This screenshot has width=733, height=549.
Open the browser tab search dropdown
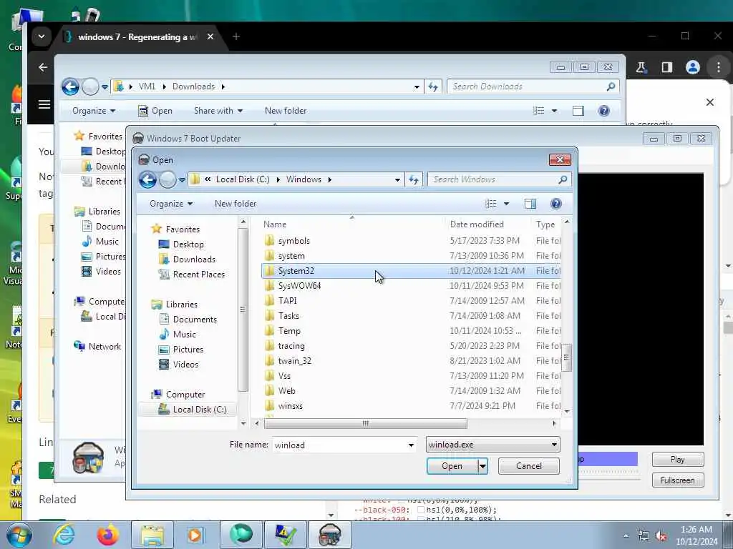(x=41, y=36)
